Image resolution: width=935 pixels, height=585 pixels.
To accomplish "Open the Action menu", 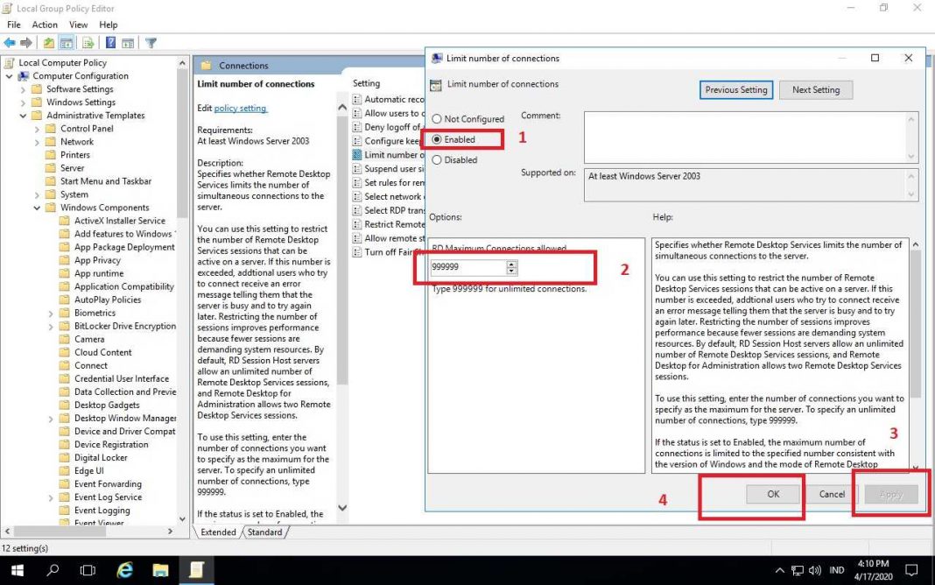I will point(45,25).
